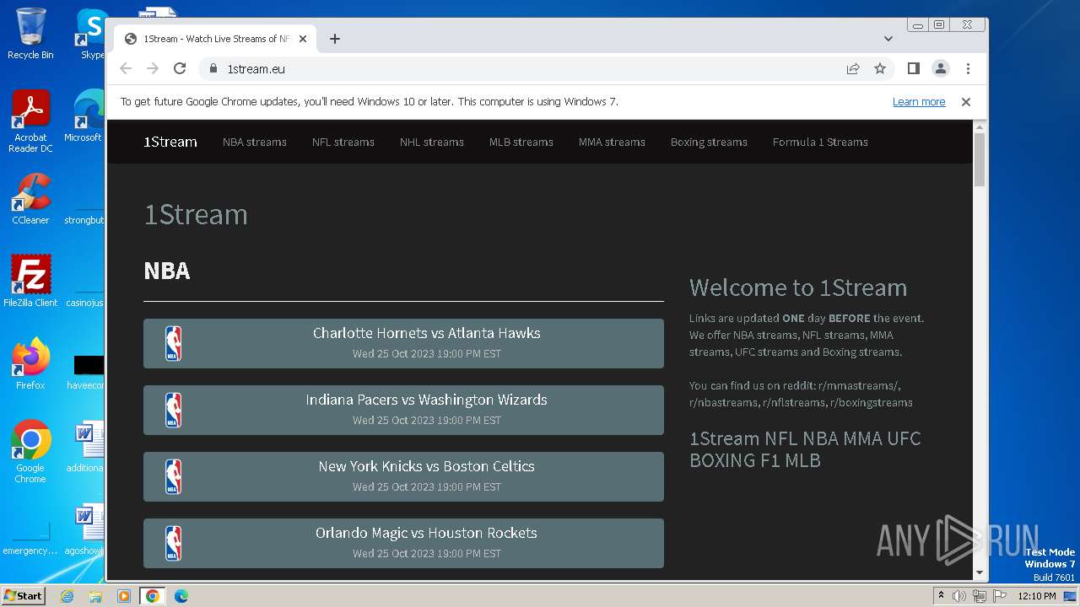Screen dimensions: 1080x607
Task: Click the Welcome to 1Stream heading
Action: click(x=798, y=287)
